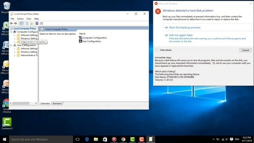Screen dimensions: 254x143
Task: Open the orange Camtasia Recorder taskbar icon
Action: pos(142,139)
